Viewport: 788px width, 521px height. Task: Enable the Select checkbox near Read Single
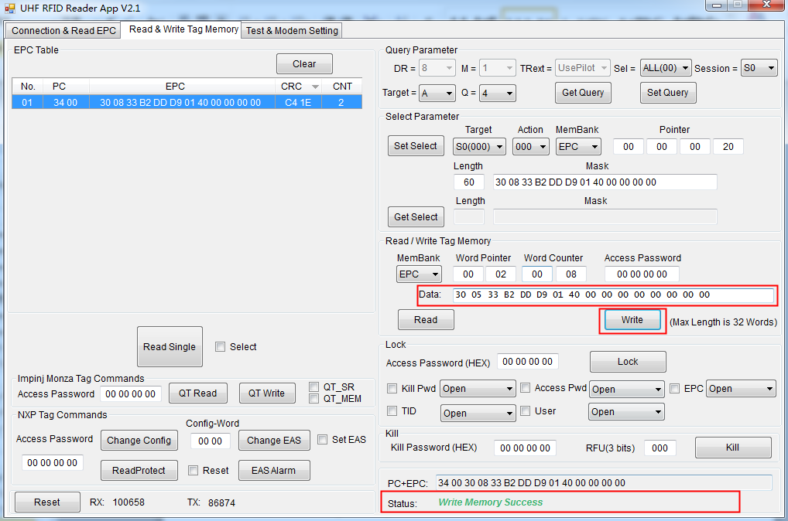point(221,347)
